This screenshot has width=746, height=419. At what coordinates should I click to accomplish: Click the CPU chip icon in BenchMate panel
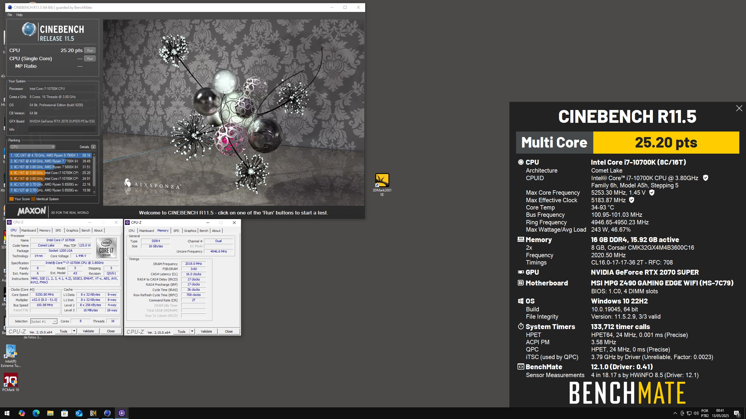pyautogui.click(x=521, y=162)
